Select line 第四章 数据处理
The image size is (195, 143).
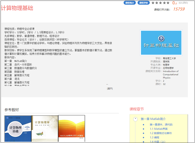coord(14,72)
